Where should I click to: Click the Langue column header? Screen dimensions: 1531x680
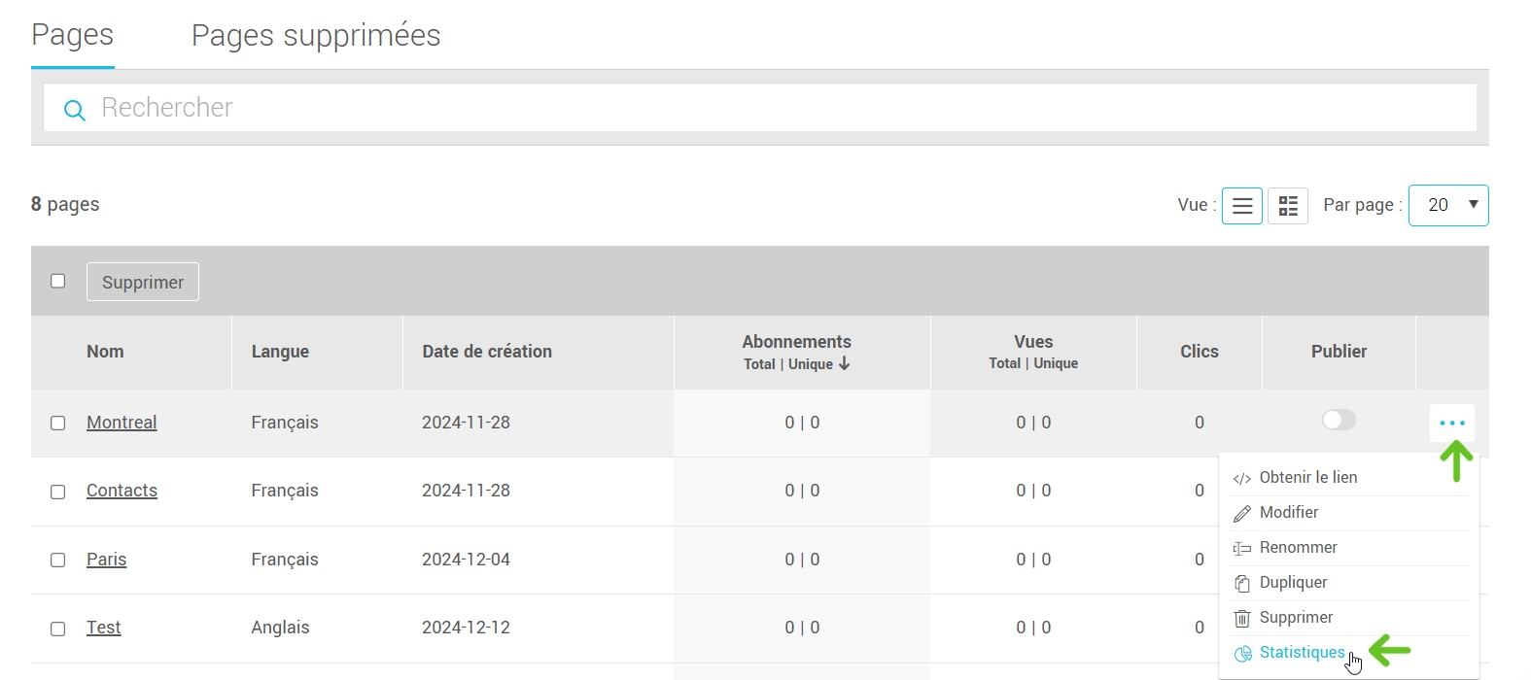[x=280, y=352]
